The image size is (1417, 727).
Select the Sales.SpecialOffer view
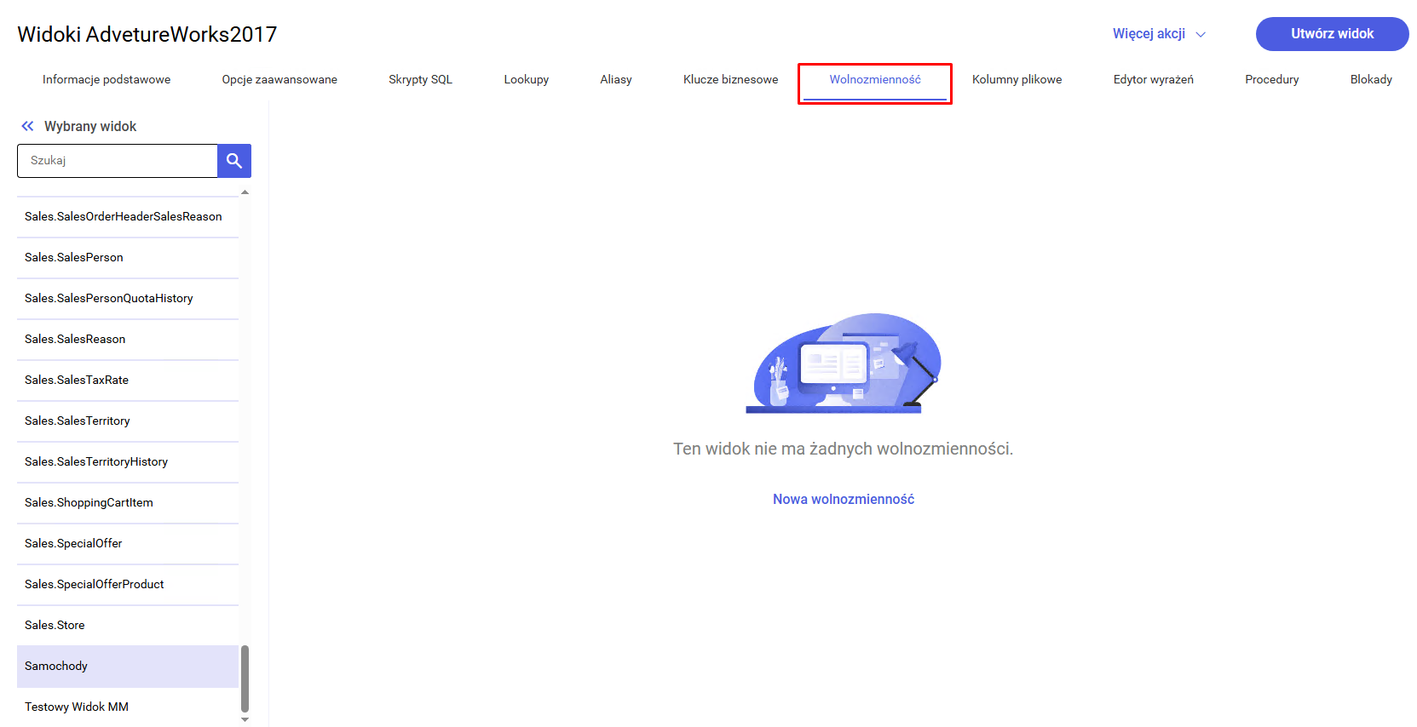[x=128, y=544]
